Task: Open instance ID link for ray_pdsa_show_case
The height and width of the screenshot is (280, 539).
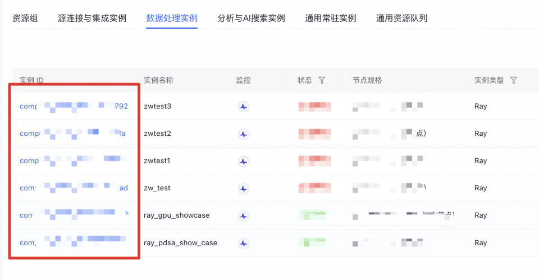Action: tap(73, 242)
